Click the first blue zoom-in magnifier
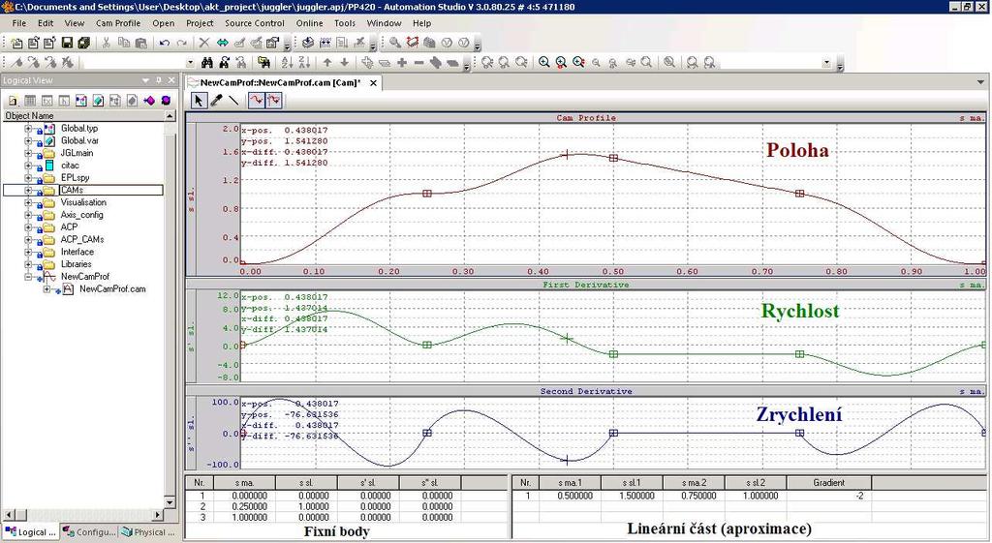992x543 pixels. 544,62
